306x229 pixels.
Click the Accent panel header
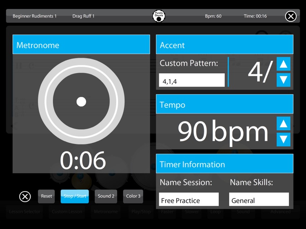[x=225, y=45]
